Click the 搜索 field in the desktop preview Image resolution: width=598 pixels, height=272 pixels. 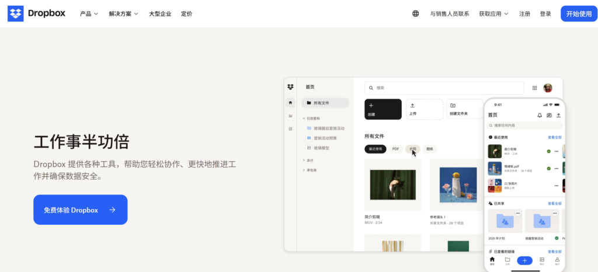click(444, 88)
